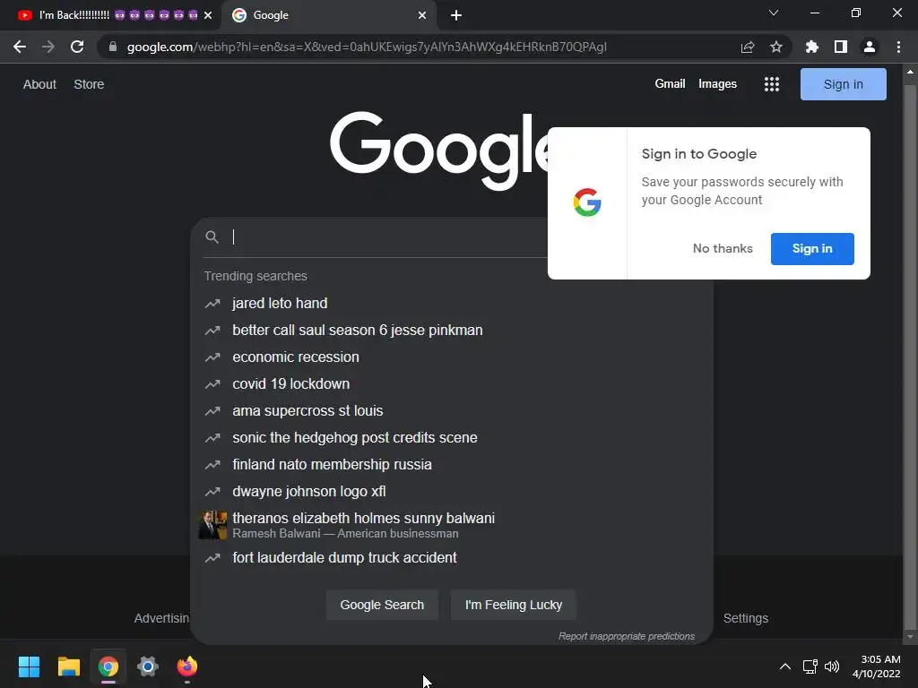Open the network status tray icon
The width and height of the screenshot is (918, 688).
coord(810,666)
